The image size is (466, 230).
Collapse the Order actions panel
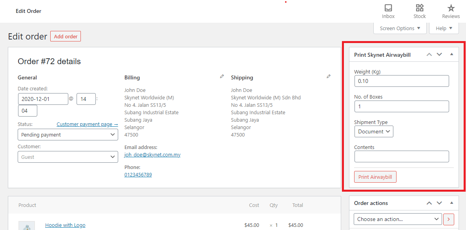pyautogui.click(x=451, y=203)
